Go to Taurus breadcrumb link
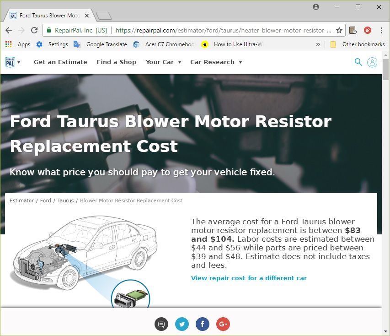This screenshot has width=390, height=336. coord(65,201)
